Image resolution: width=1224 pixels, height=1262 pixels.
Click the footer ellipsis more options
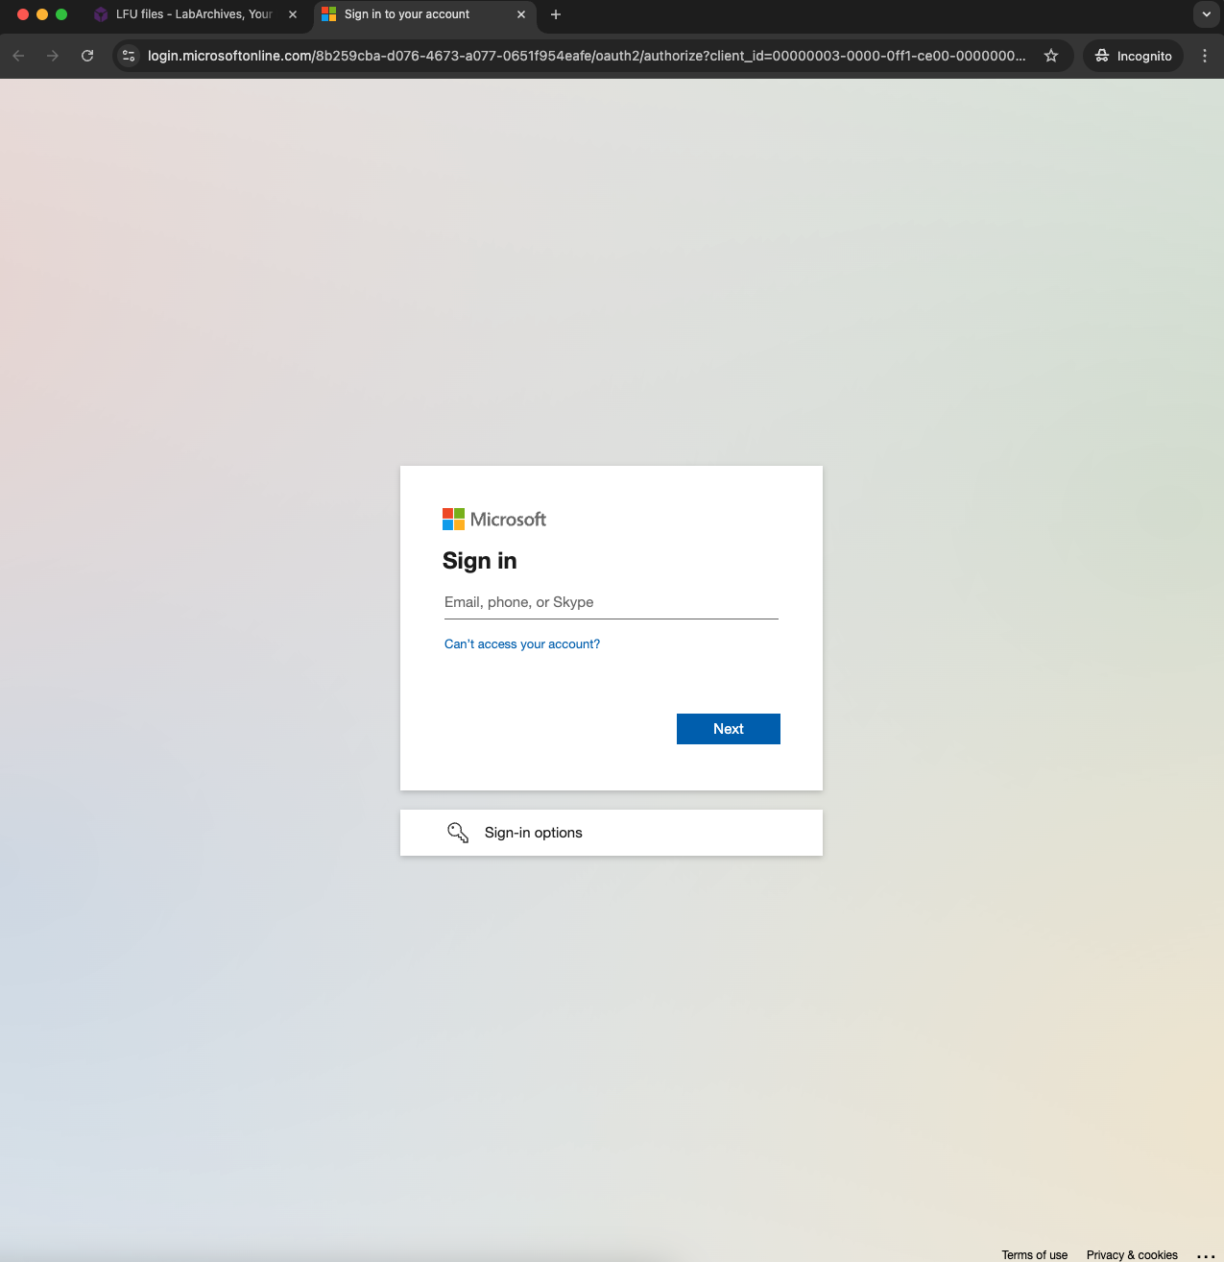click(x=1207, y=1255)
